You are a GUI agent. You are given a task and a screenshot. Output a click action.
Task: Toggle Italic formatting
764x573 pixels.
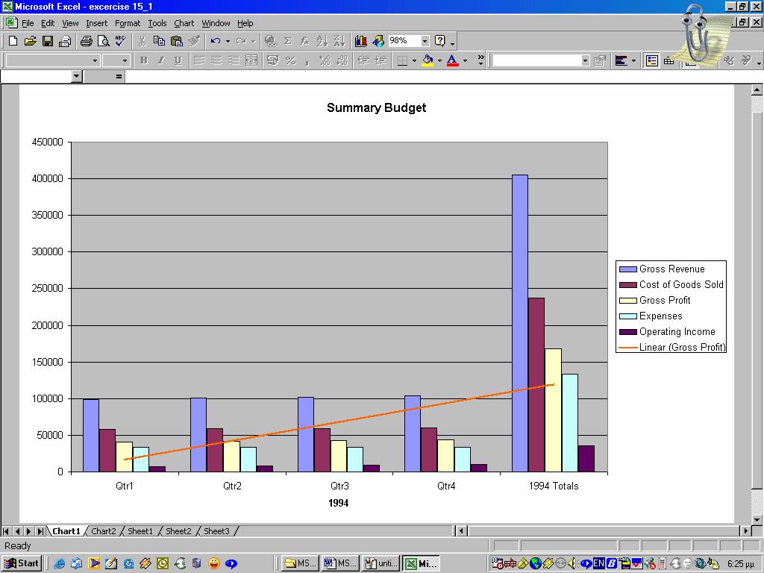161,60
